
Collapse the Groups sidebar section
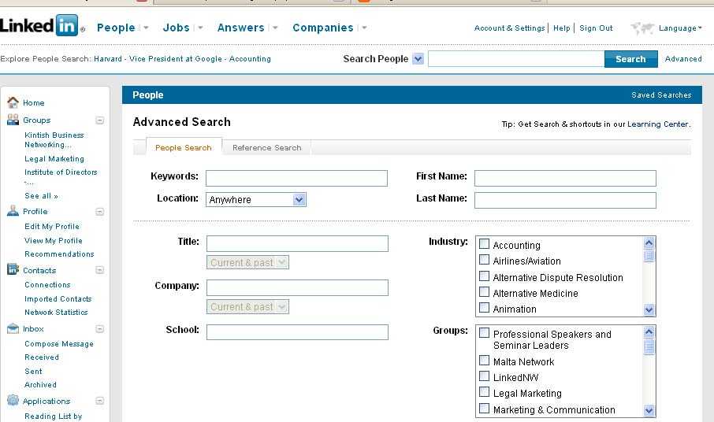[x=100, y=120]
